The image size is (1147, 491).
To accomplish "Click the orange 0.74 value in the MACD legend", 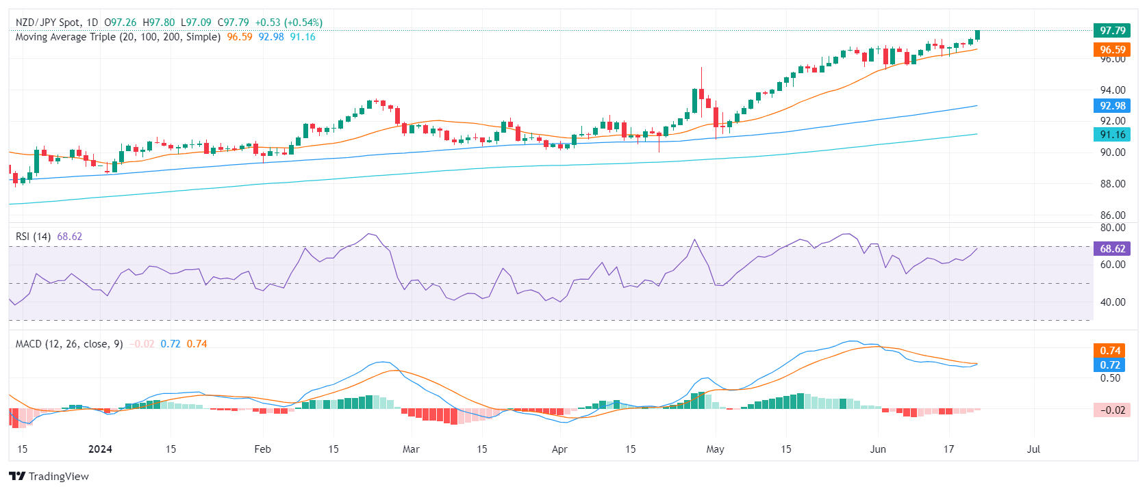I will (197, 344).
